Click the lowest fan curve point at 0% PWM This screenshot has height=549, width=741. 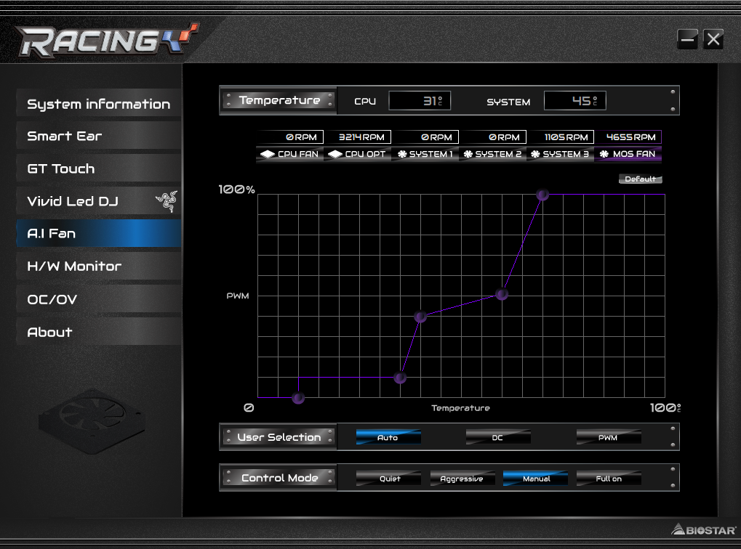(298, 398)
